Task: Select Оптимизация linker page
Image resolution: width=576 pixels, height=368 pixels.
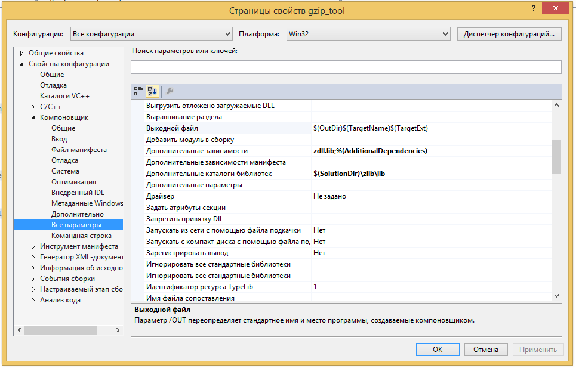Action: [x=73, y=182]
